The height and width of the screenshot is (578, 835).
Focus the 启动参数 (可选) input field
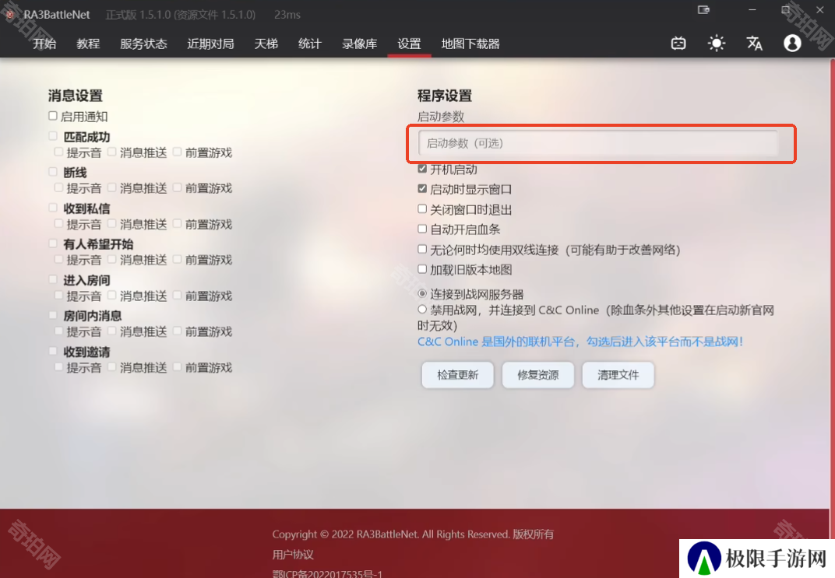click(x=598, y=143)
